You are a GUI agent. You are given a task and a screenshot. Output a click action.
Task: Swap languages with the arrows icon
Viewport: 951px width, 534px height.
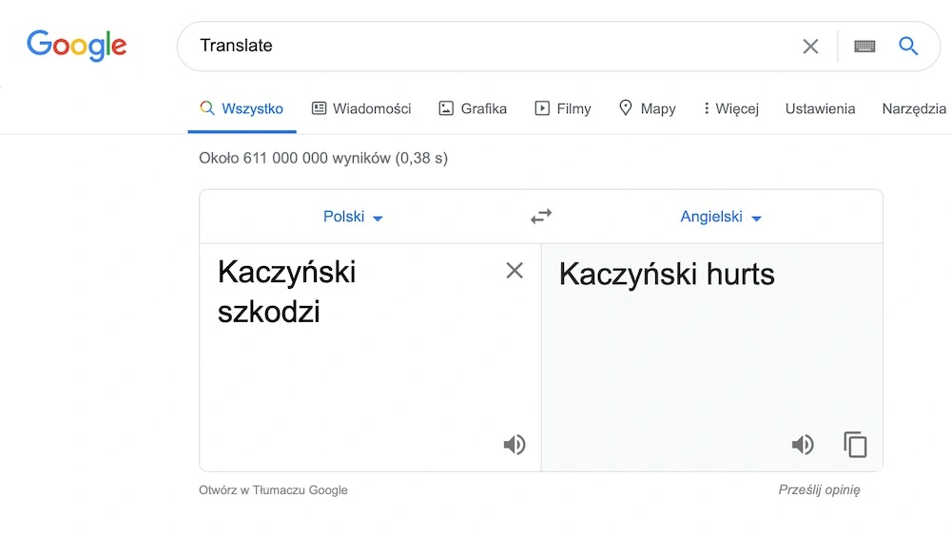tap(541, 217)
